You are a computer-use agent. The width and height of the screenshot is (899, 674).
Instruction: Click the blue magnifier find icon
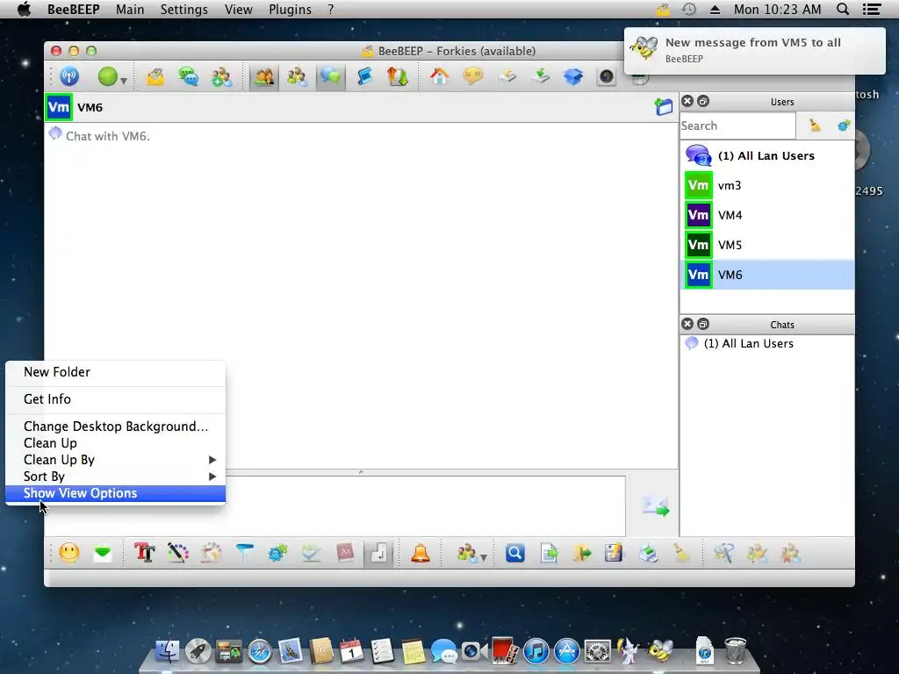coord(514,553)
